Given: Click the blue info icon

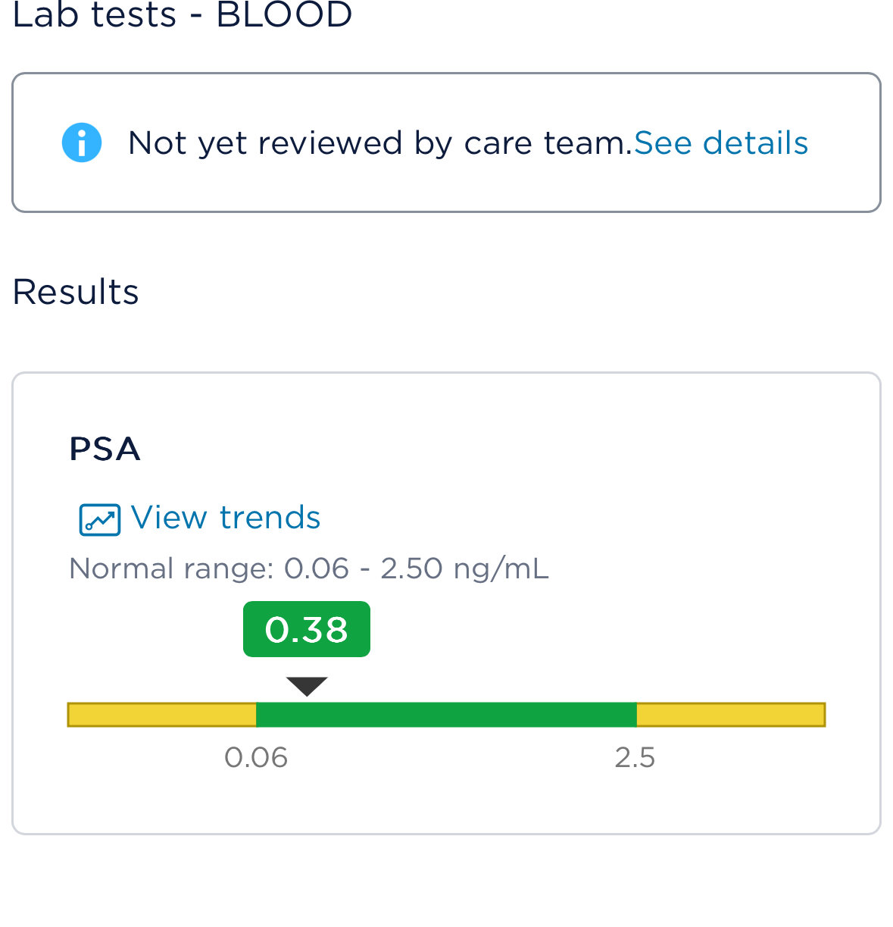Looking at the screenshot, I should click(82, 142).
